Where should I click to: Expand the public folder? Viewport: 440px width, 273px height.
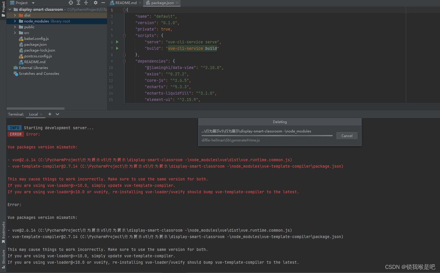15,27
